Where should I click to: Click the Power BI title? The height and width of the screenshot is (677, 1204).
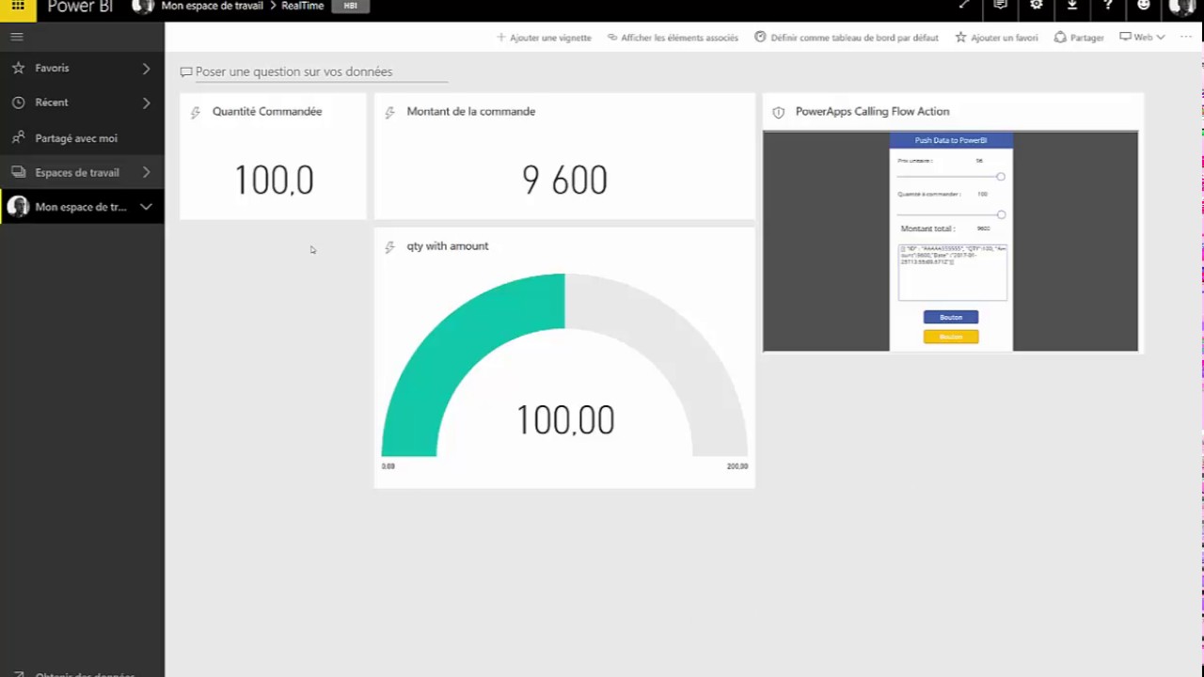[x=80, y=7]
